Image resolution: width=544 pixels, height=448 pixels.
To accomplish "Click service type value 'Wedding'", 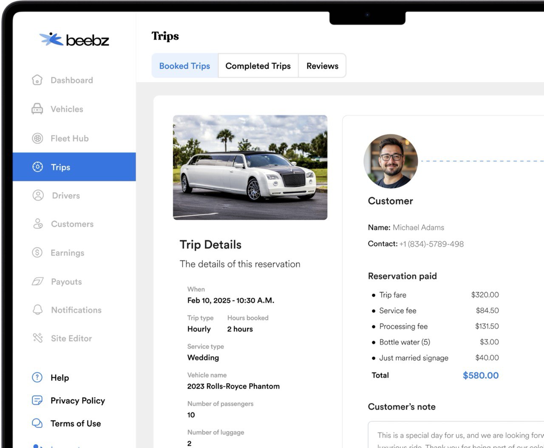I will point(203,358).
